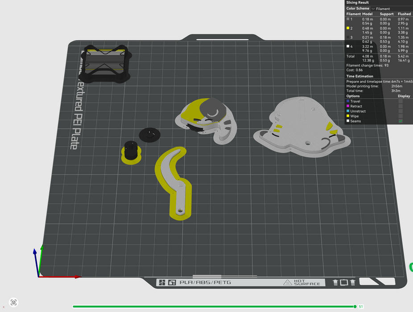Screen dimensions: 413x312
Task: Enable the Travel display checkbox
Action: point(400,101)
